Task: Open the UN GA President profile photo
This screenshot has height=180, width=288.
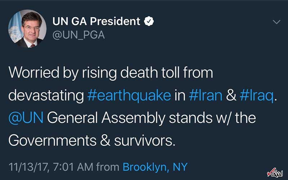Action: click(x=27, y=28)
